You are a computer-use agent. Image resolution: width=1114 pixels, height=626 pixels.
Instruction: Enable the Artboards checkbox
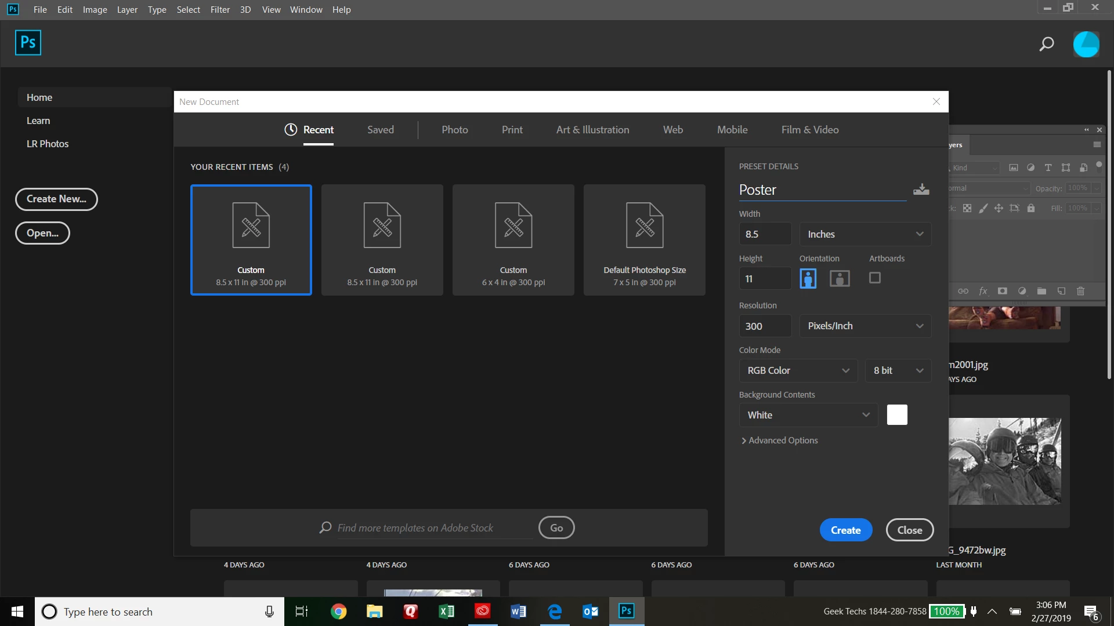point(874,278)
